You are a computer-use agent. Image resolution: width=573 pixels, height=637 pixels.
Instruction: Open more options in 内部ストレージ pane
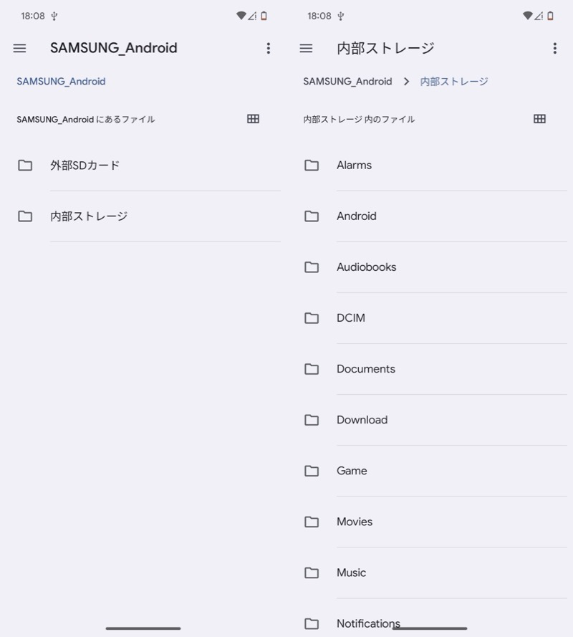(x=554, y=48)
